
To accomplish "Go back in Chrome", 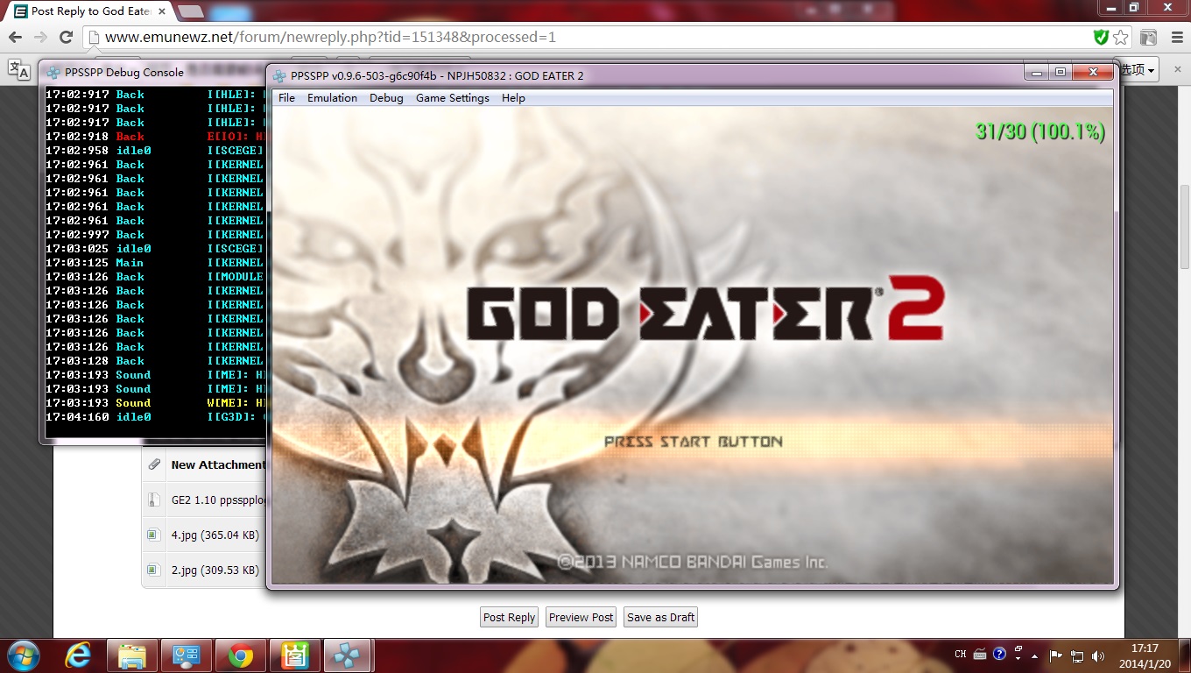I will tap(15, 38).
